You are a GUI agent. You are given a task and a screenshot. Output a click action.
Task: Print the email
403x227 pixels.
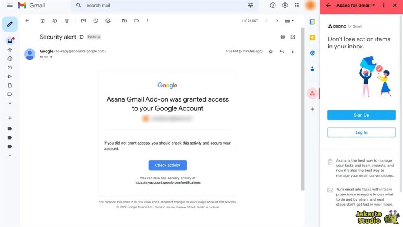[283, 37]
